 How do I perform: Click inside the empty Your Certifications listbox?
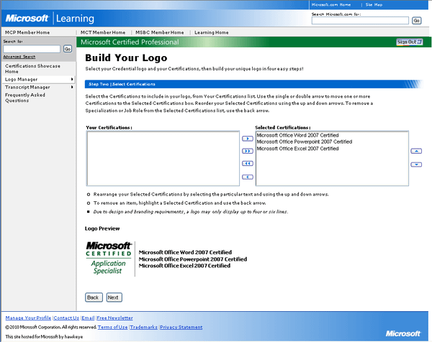163,158
